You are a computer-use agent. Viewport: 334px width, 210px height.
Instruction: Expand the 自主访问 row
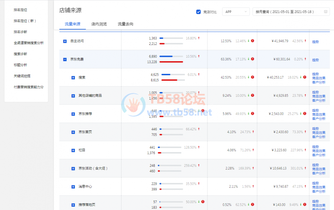pyautogui.click(x=65, y=41)
